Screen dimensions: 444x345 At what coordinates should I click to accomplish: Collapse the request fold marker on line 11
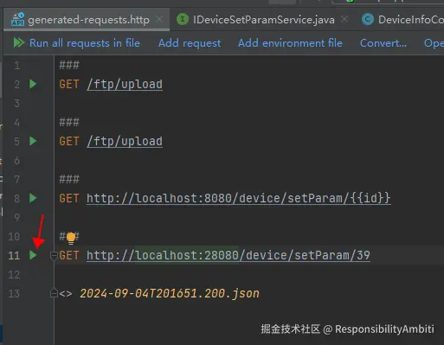54,255
